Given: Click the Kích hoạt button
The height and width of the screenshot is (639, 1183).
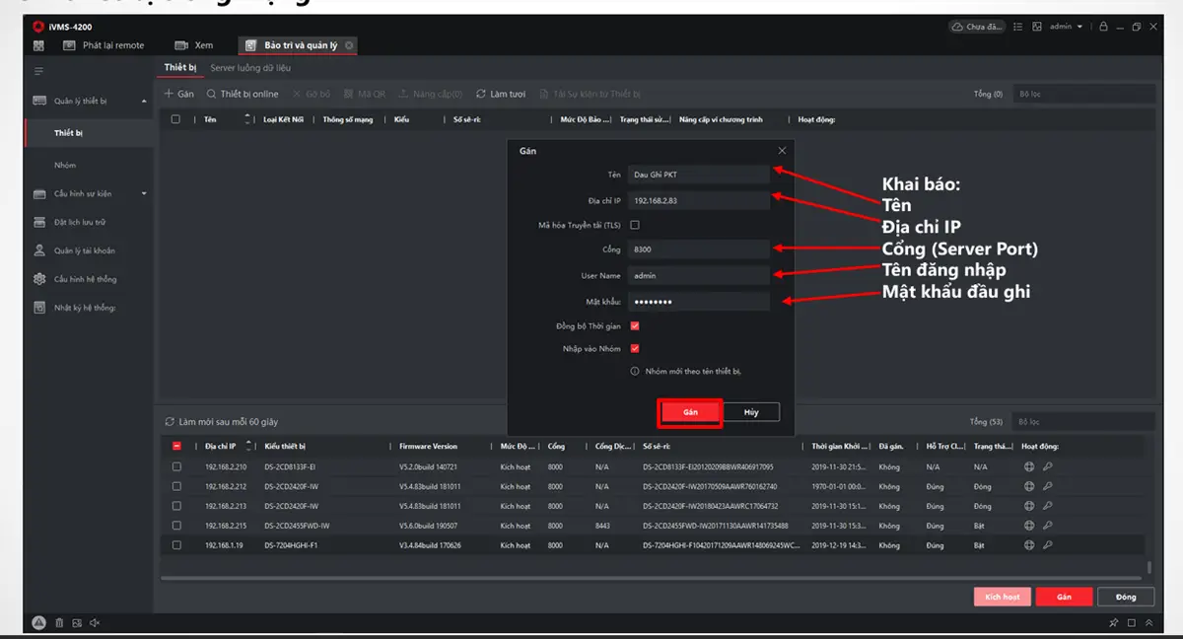Looking at the screenshot, I should pyautogui.click(x=1002, y=597).
